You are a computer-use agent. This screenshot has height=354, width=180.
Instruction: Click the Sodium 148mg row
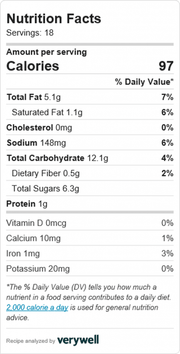coord(90,143)
